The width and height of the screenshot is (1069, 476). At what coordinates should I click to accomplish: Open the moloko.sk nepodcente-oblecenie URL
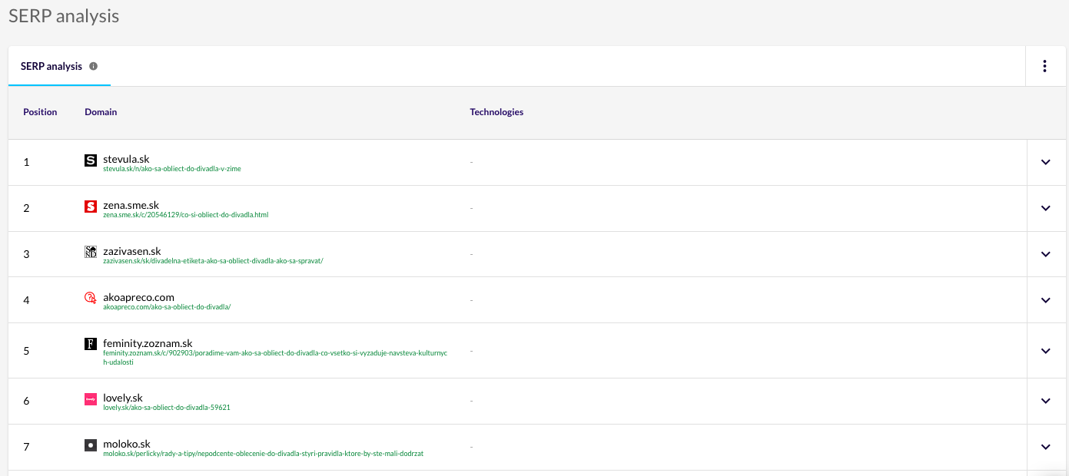coord(264,454)
